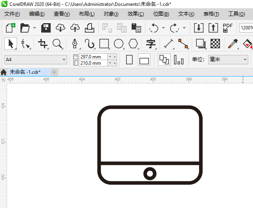Click the Cut icon

(x=107, y=28)
